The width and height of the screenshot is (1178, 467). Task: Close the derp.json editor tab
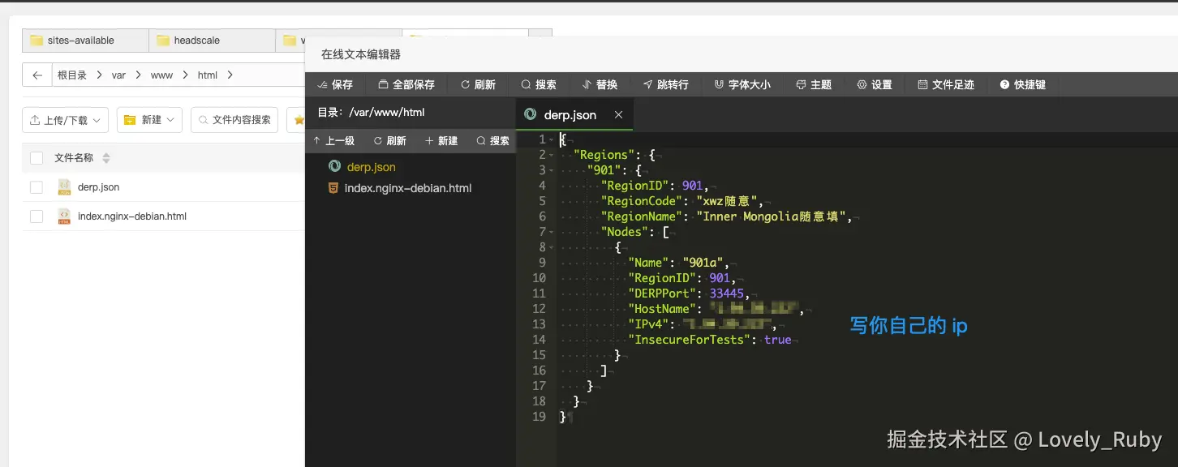[x=618, y=115]
